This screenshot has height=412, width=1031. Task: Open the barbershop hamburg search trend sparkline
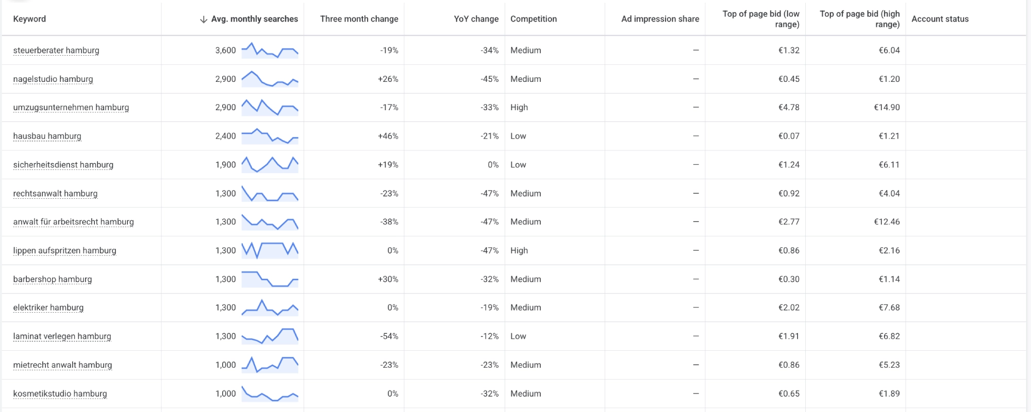pyautogui.click(x=270, y=279)
